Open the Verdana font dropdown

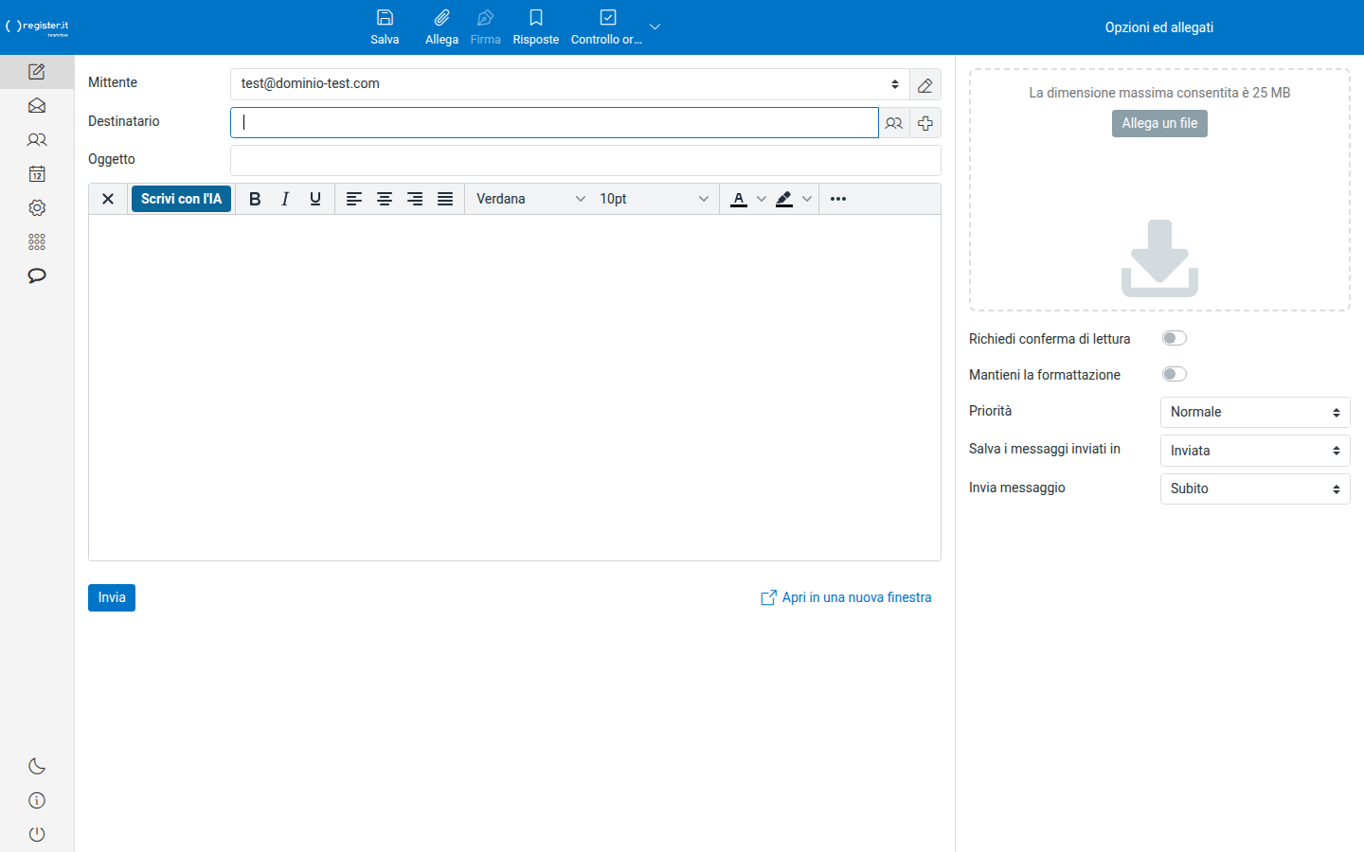point(530,199)
